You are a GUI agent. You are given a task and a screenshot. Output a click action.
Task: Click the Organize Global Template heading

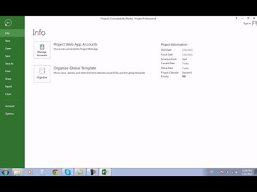(x=75, y=68)
